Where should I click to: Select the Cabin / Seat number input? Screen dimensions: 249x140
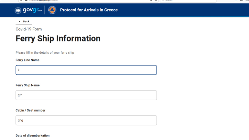pos(86,120)
